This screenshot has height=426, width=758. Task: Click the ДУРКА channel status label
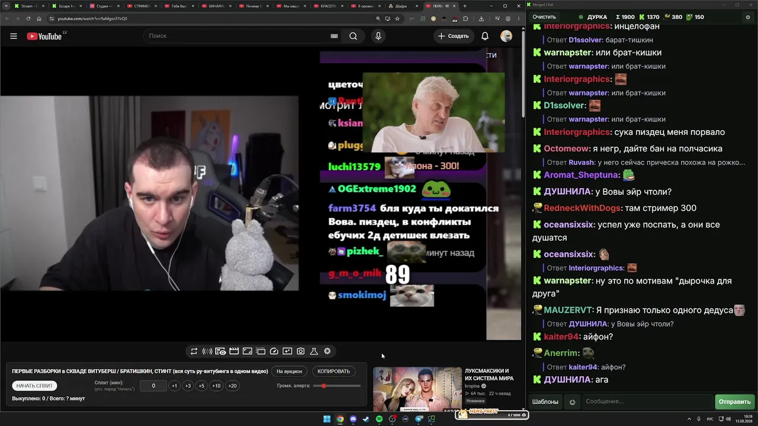[x=596, y=17]
